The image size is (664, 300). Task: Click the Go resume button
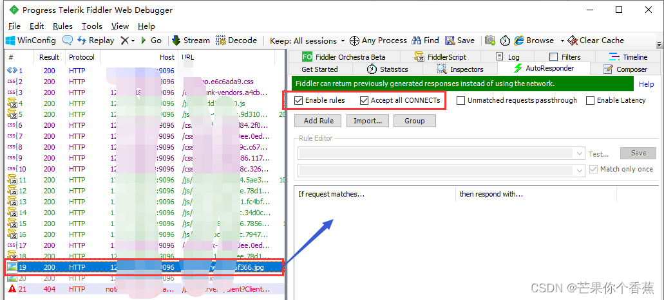(x=151, y=40)
